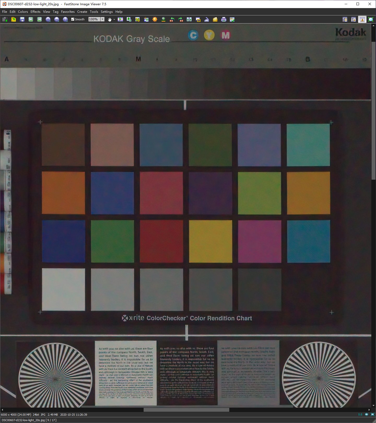Zoom in with the plus magnifier icon
376x423 pixels.
(48, 19)
